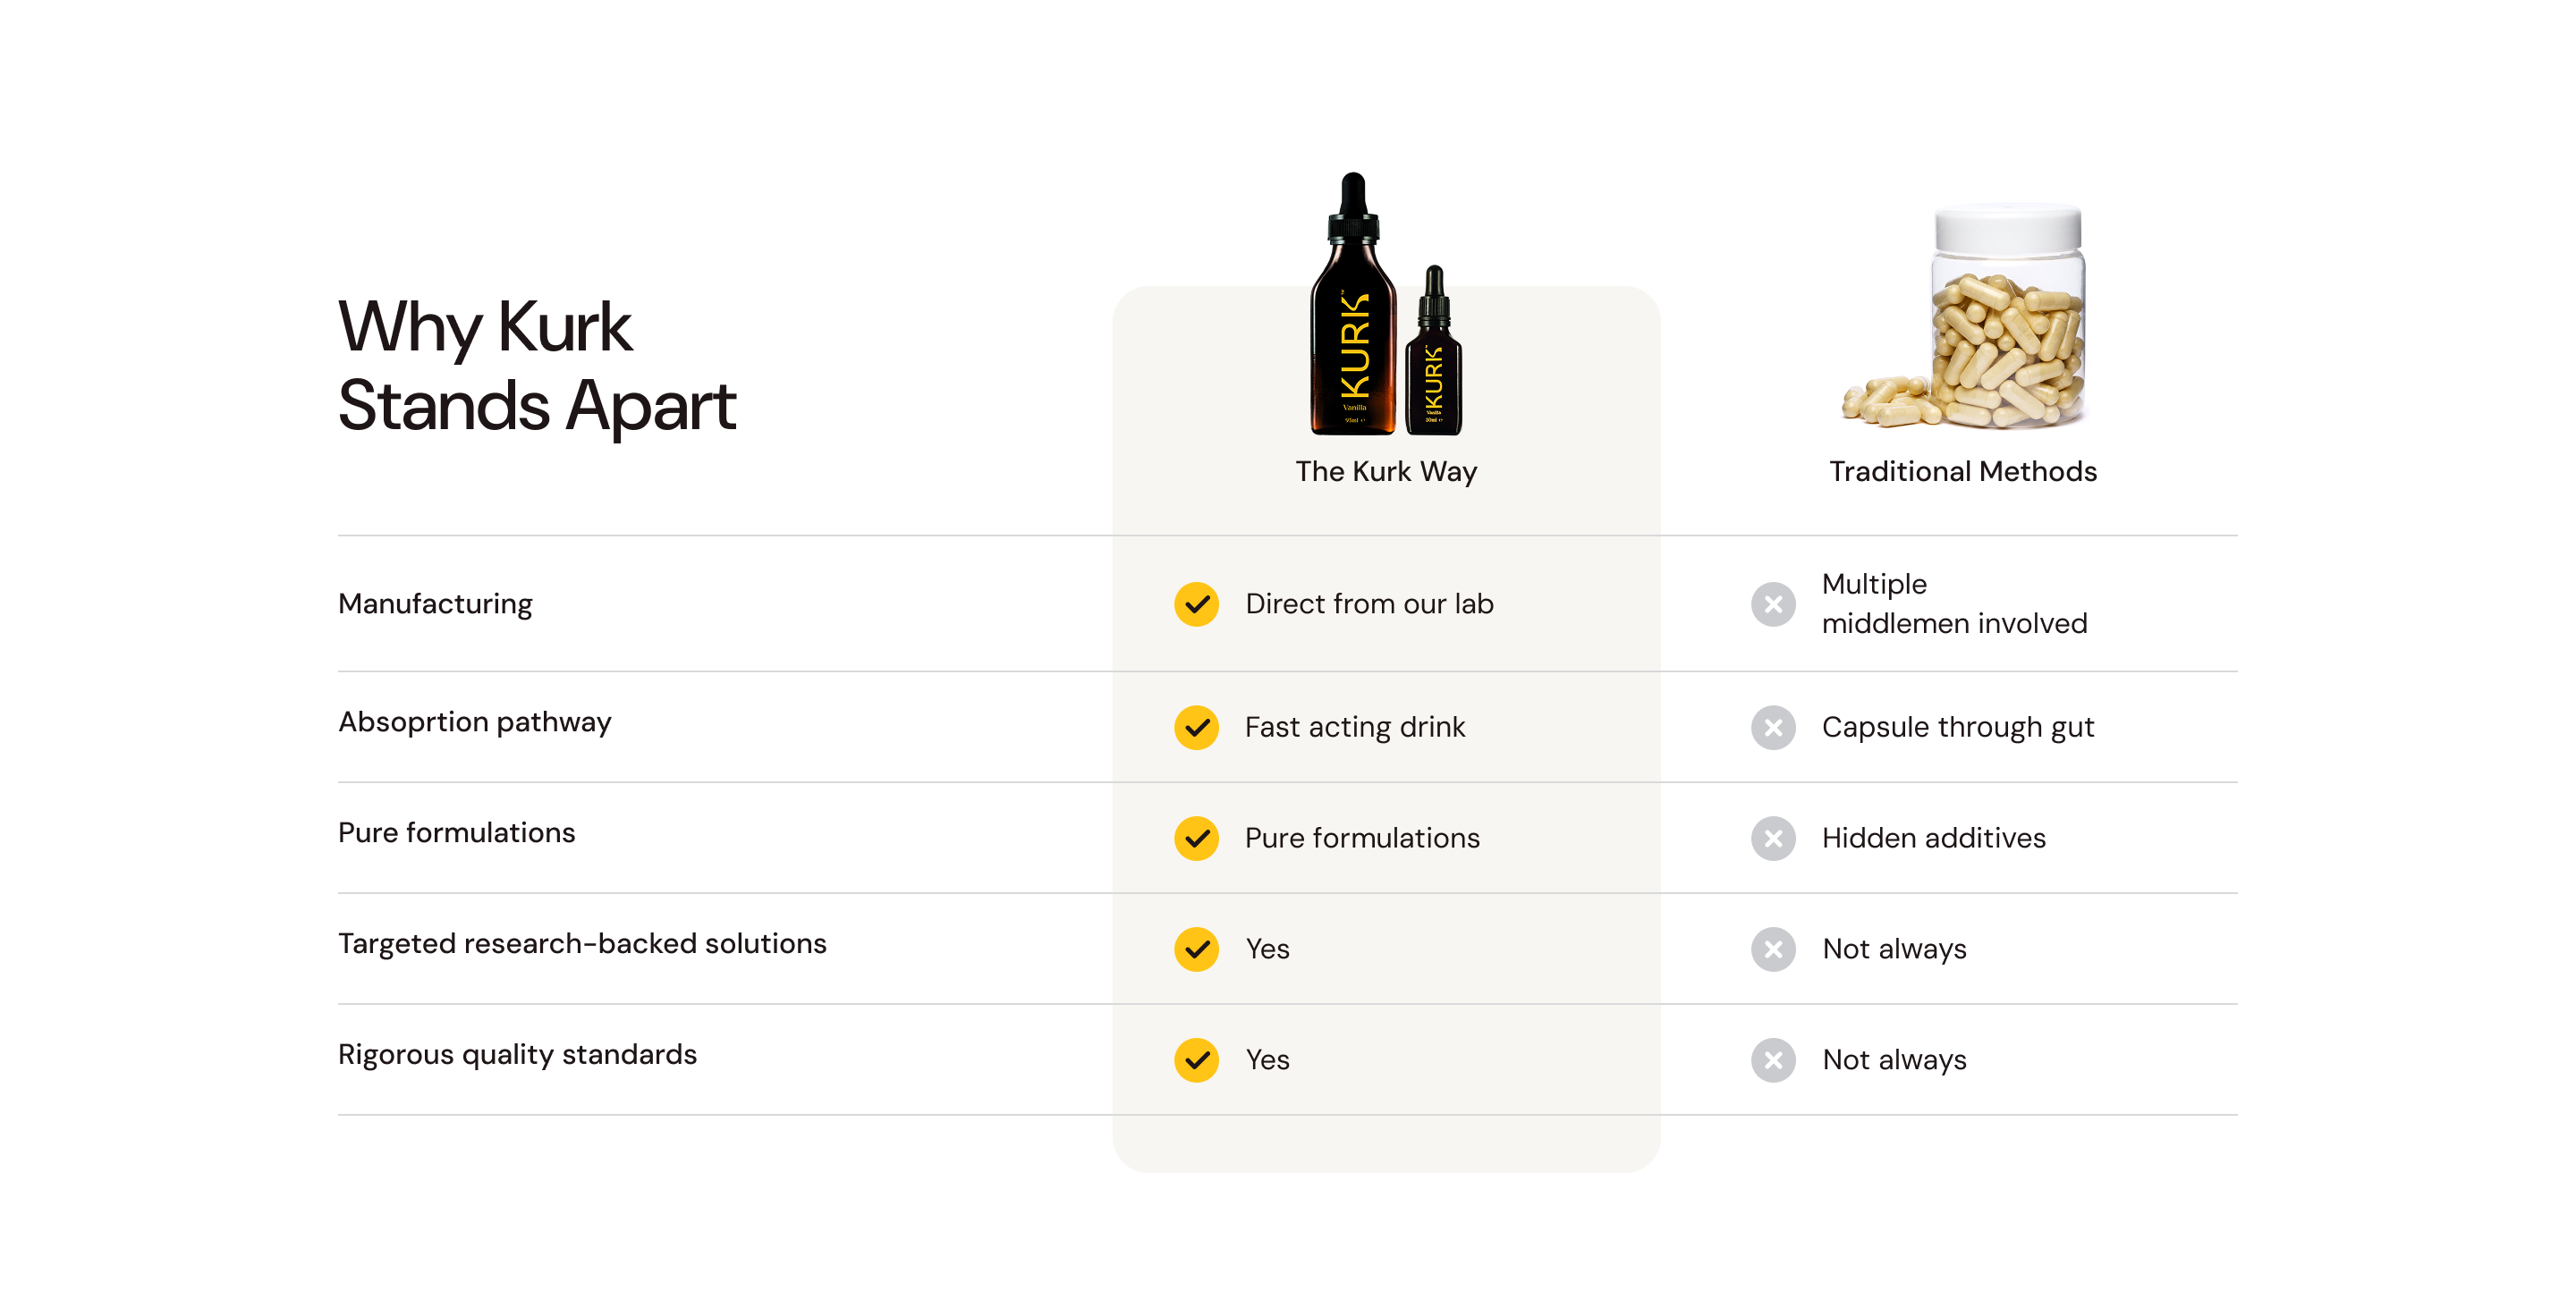Select The Kurk Way column heading

point(1386,472)
